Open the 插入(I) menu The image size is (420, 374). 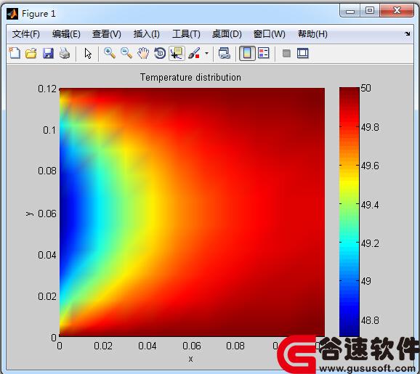pos(146,34)
